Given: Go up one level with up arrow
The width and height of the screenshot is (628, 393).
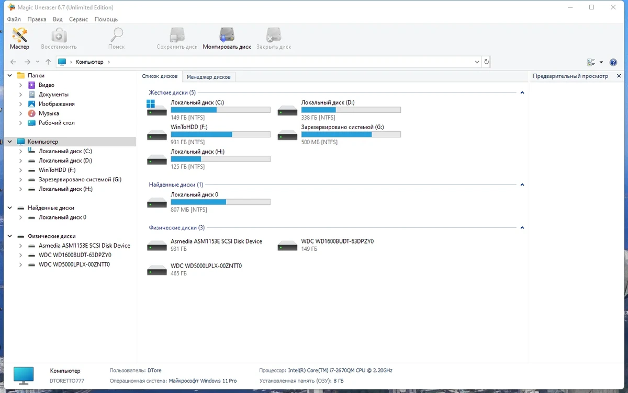Looking at the screenshot, I should [x=48, y=62].
